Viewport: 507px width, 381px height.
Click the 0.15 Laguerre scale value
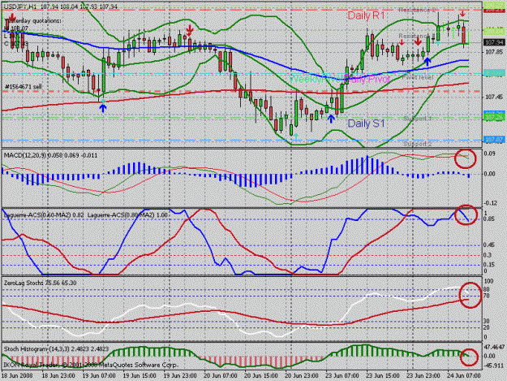[x=489, y=265]
